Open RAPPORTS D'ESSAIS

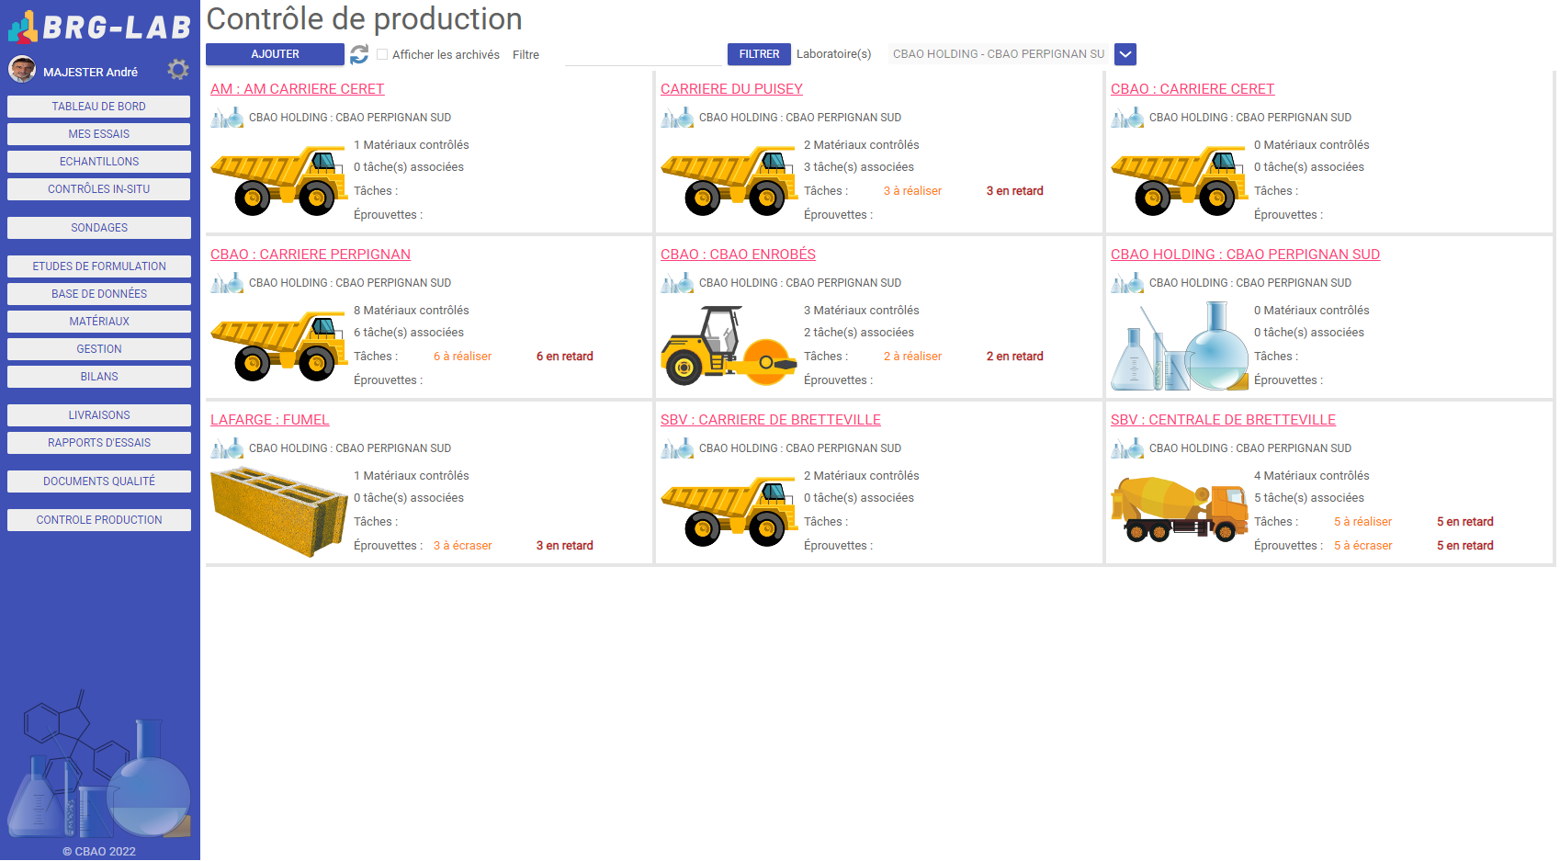coord(99,443)
